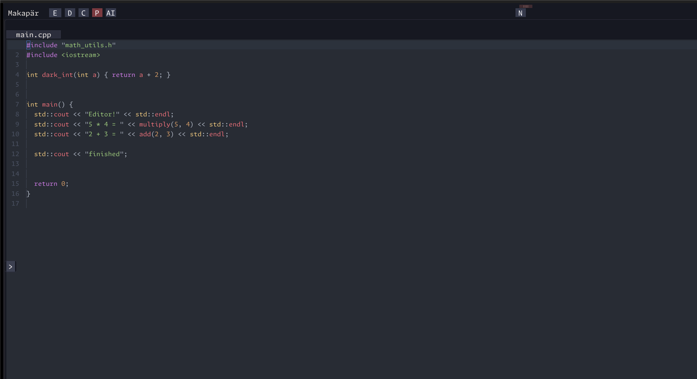Click line number 4 in the gutter
Screen dimensions: 697x379
(x=17, y=75)
